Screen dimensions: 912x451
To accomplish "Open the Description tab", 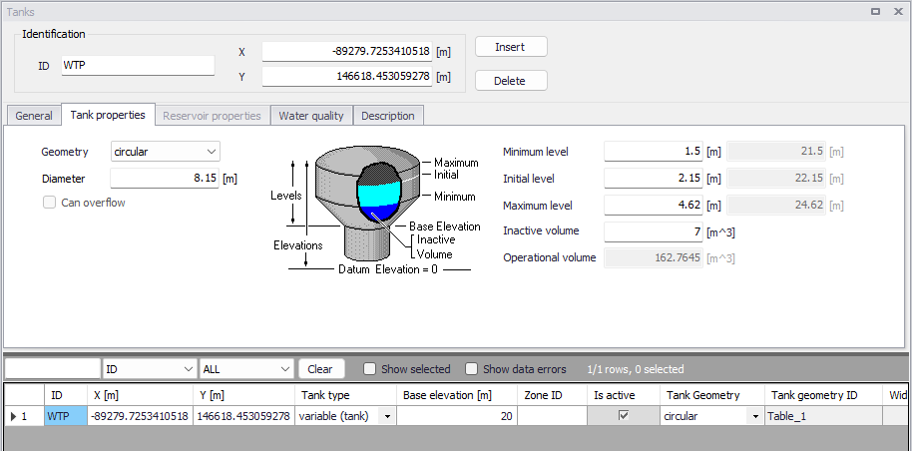I will pyautogui.click(x=388, y=115).
